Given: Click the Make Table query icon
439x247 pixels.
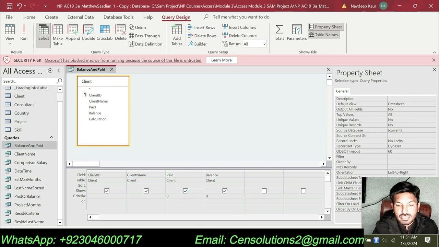Looking at the screenshot, I should coord(58,35).
